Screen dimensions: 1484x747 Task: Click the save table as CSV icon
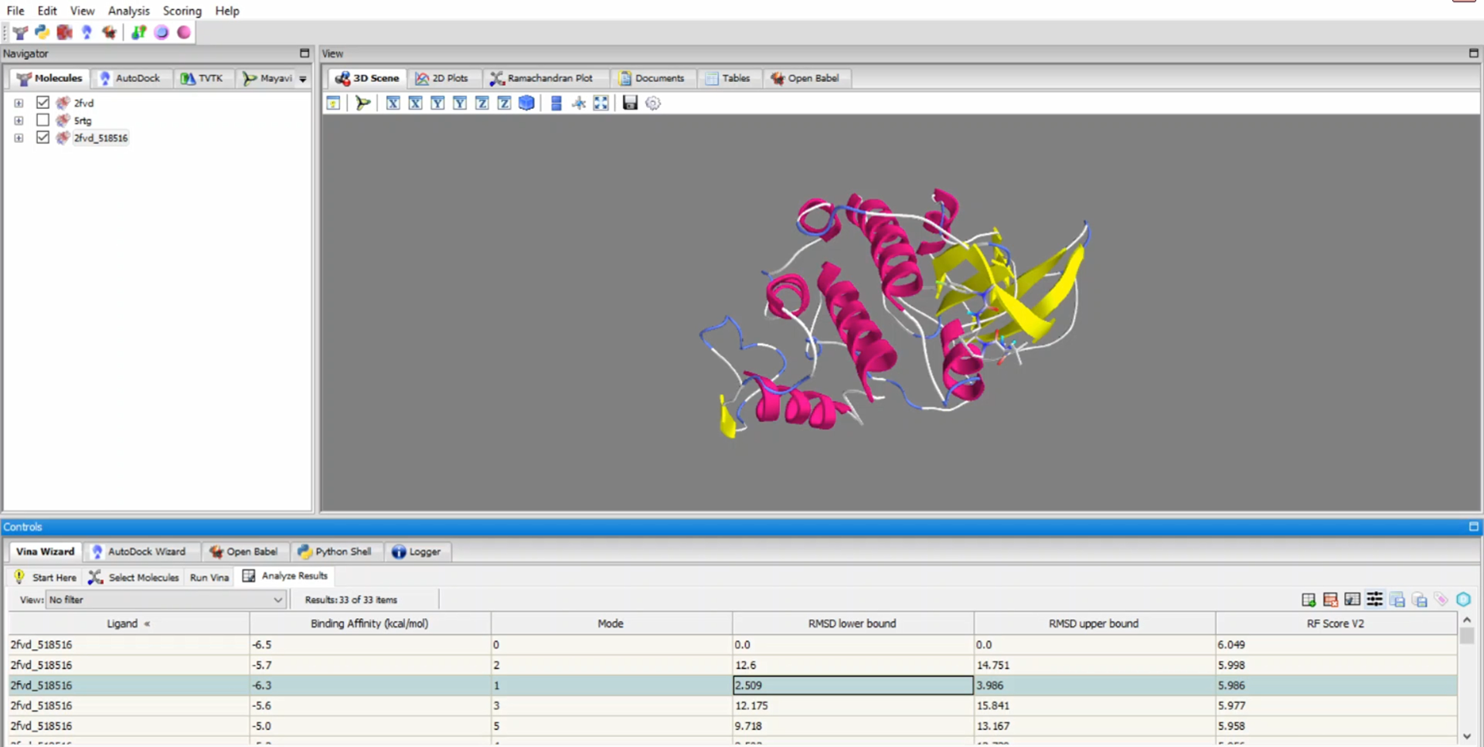[x=1397, y=599]
